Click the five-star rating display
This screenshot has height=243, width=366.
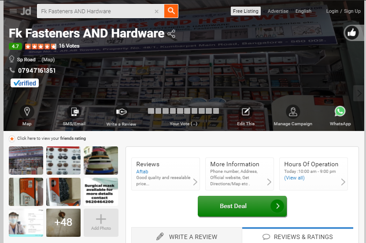tap(41, 46)
